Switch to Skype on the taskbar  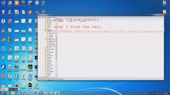click(x=29, y=93)
